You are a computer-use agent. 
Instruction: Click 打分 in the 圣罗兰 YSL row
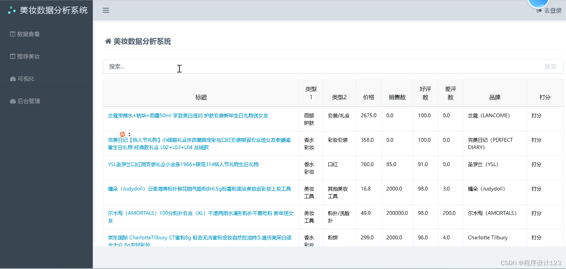[536, 165]
